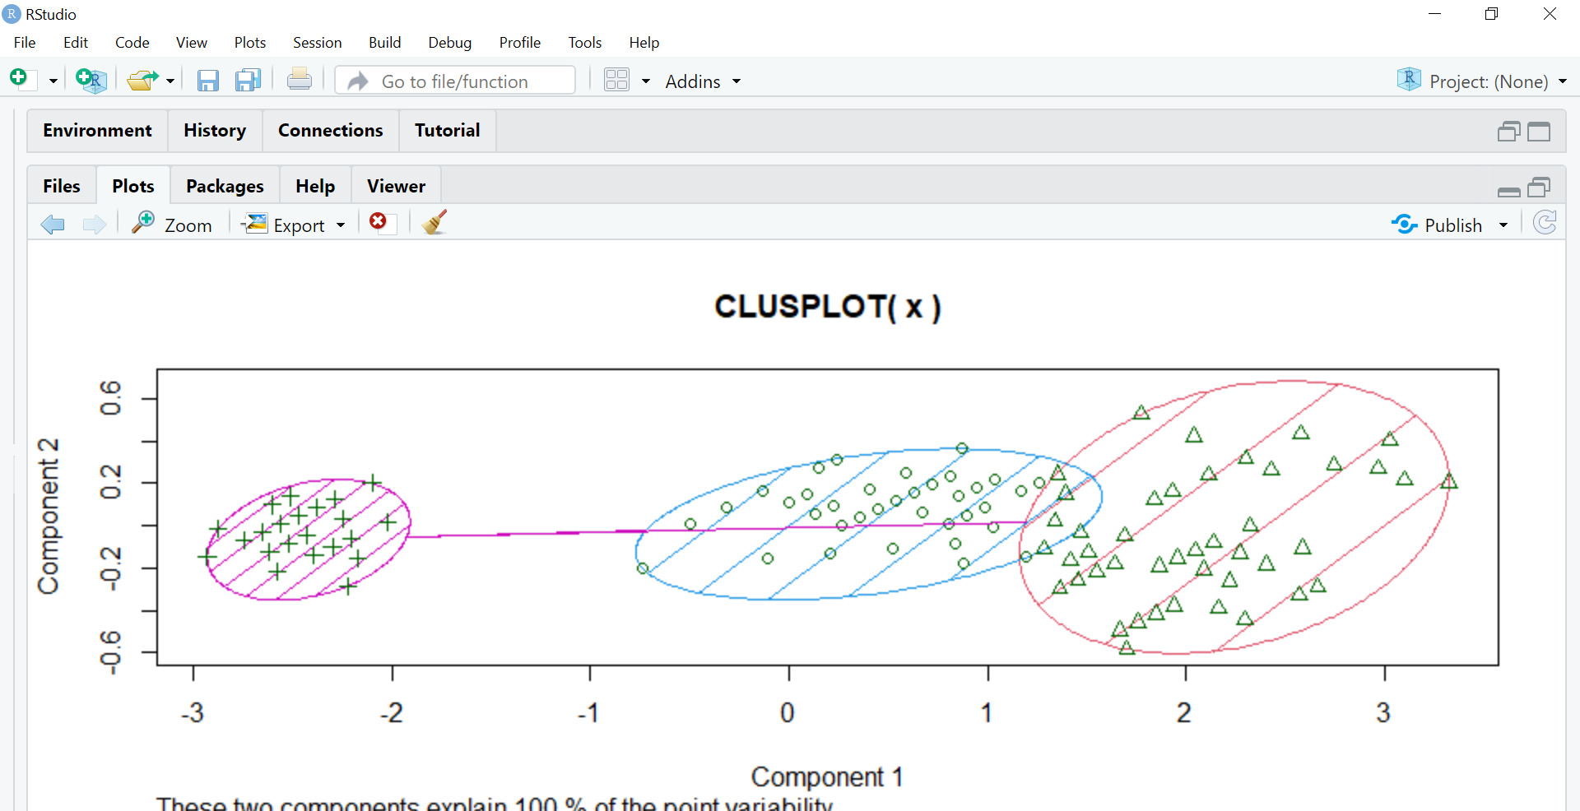The width and height of the screenshot is (1580, 811).
Task: Switch to the History tab
Action: 215,131
